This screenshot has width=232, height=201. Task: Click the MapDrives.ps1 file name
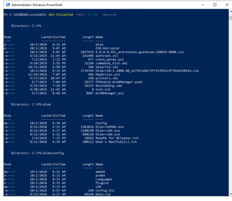(x=108, y=74)
